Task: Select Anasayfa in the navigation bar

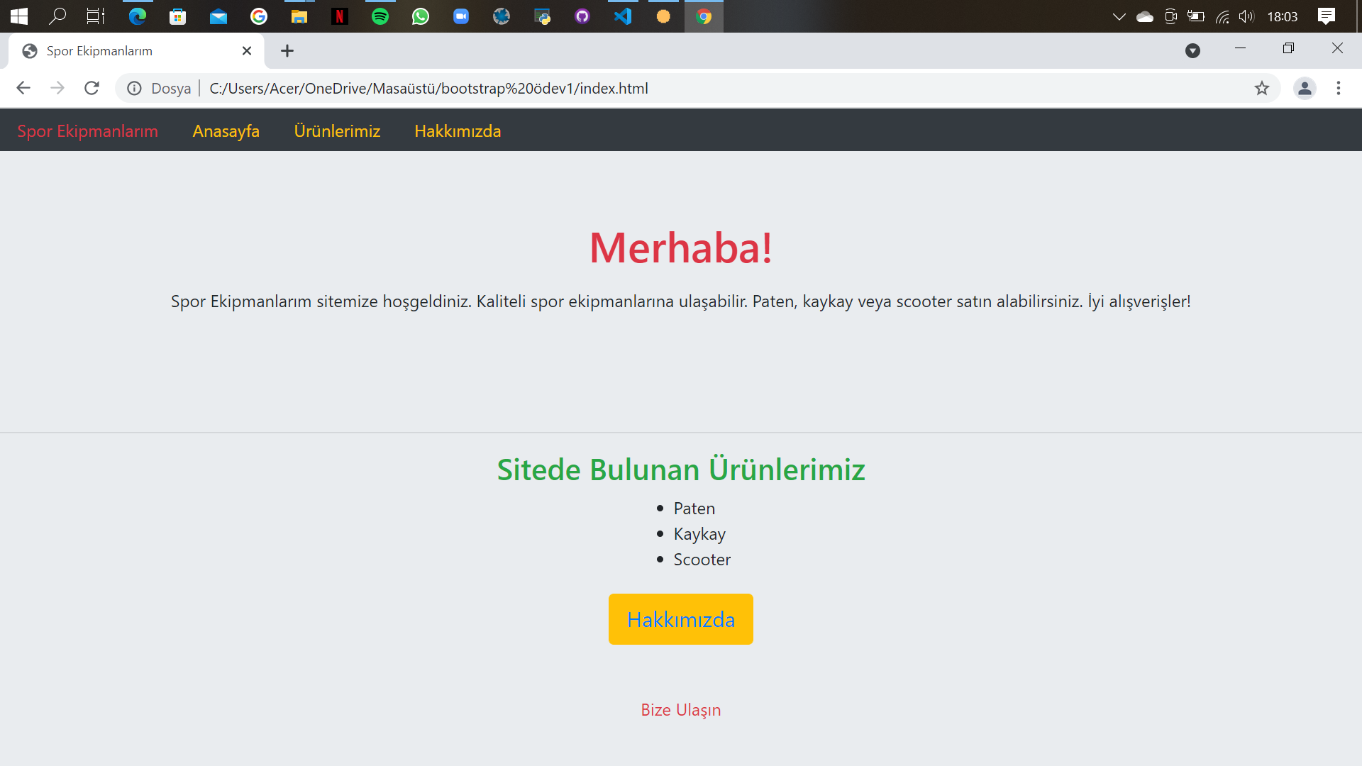Action: click(x=226, y=131)
